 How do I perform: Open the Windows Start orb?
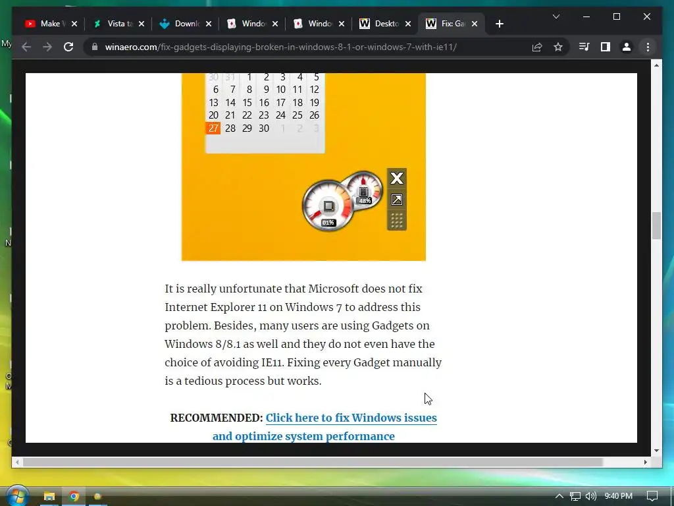[x=17, y=495]
